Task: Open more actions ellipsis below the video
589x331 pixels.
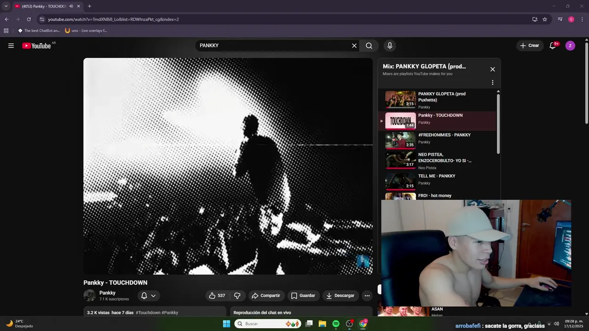Action: (367, 296)
